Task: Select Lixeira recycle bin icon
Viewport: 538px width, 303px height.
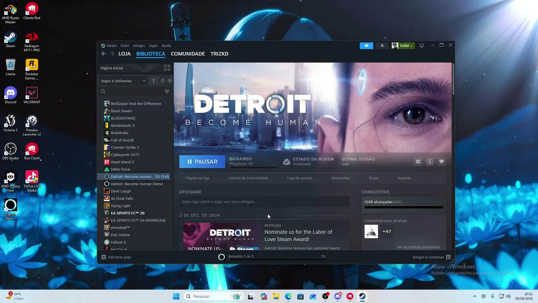Action: pyautogui.click(x=11, y=67)
